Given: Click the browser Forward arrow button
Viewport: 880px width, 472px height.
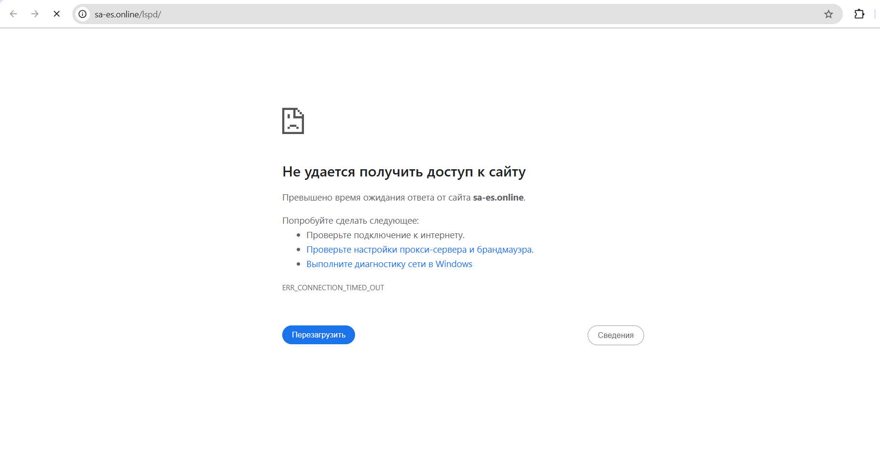Looking at the screenshot, I should coord(35,14).
